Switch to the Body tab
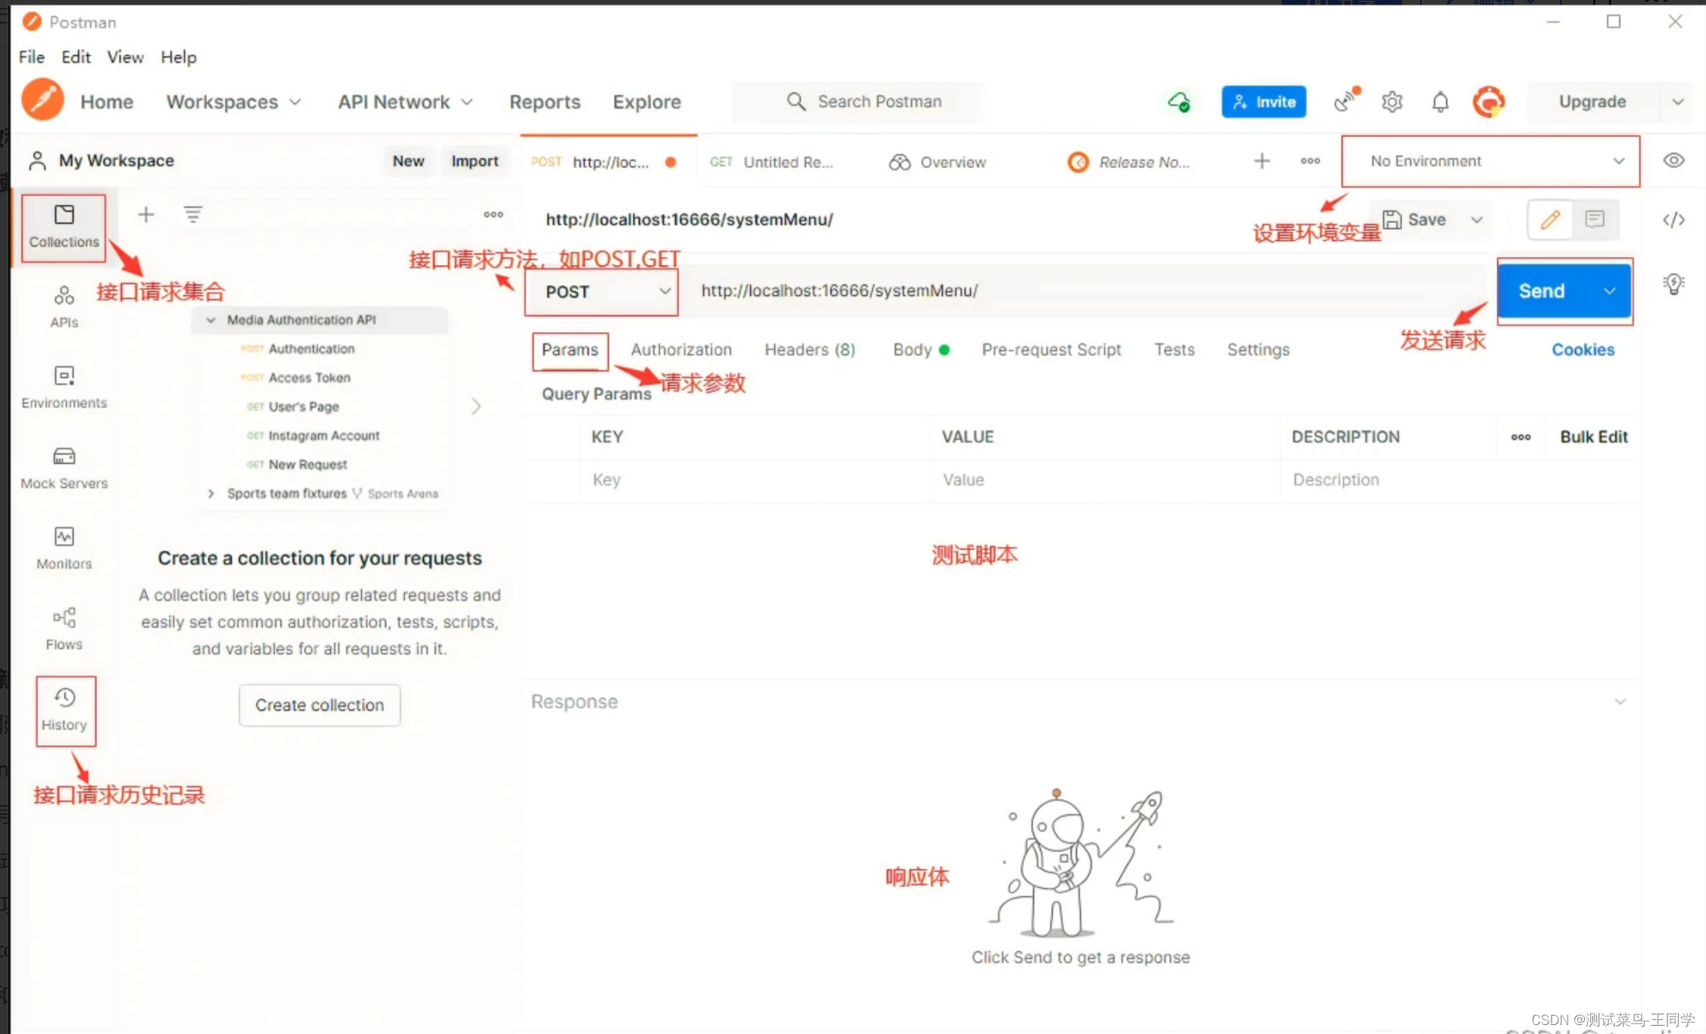This screenshot has width=1706, height=1034. (x=921, y=350)
